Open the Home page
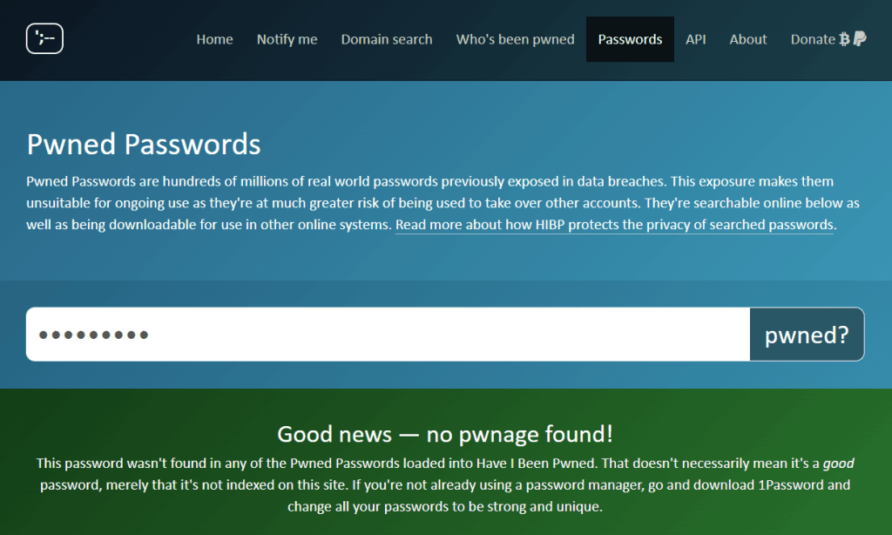The width and height of the screenshot is (892, 535). point(214,39)
